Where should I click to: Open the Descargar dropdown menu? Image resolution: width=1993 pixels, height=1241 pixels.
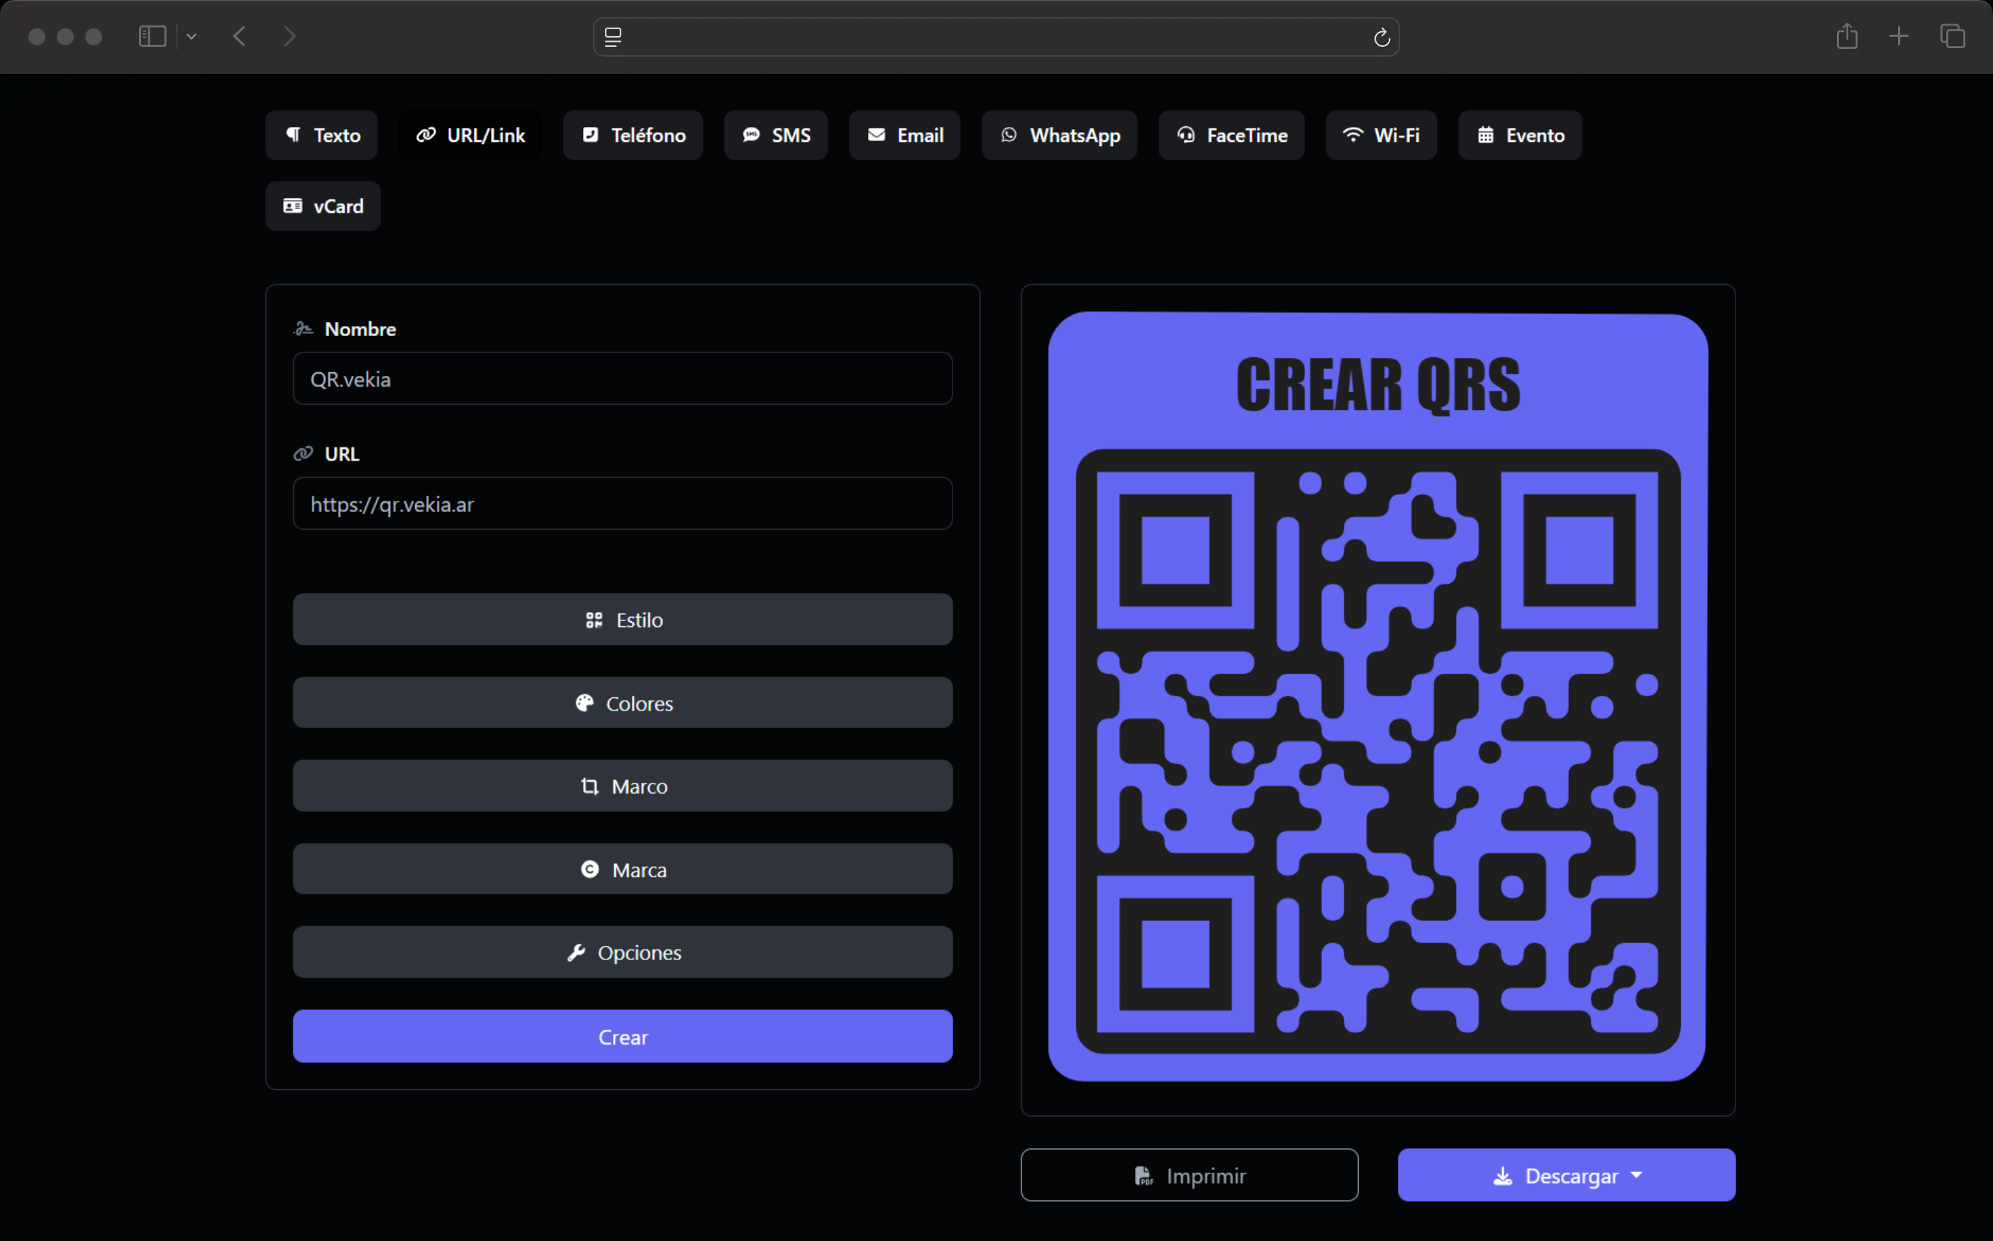(1566, 1175)
